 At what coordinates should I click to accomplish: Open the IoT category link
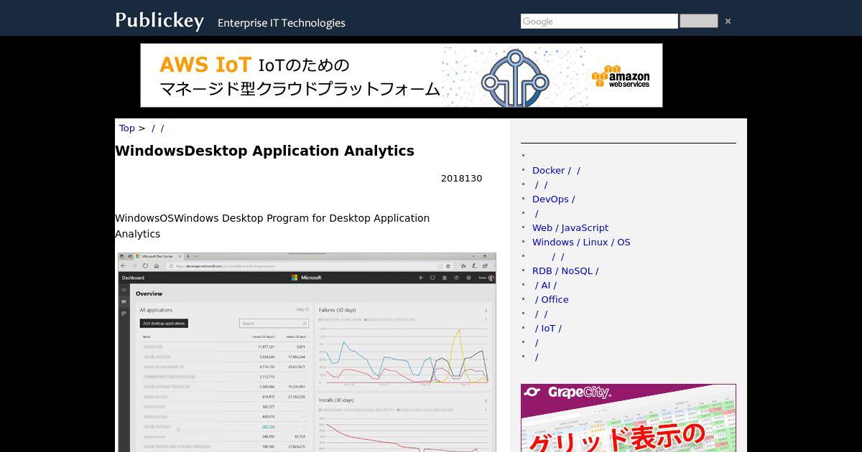point(548,329)
